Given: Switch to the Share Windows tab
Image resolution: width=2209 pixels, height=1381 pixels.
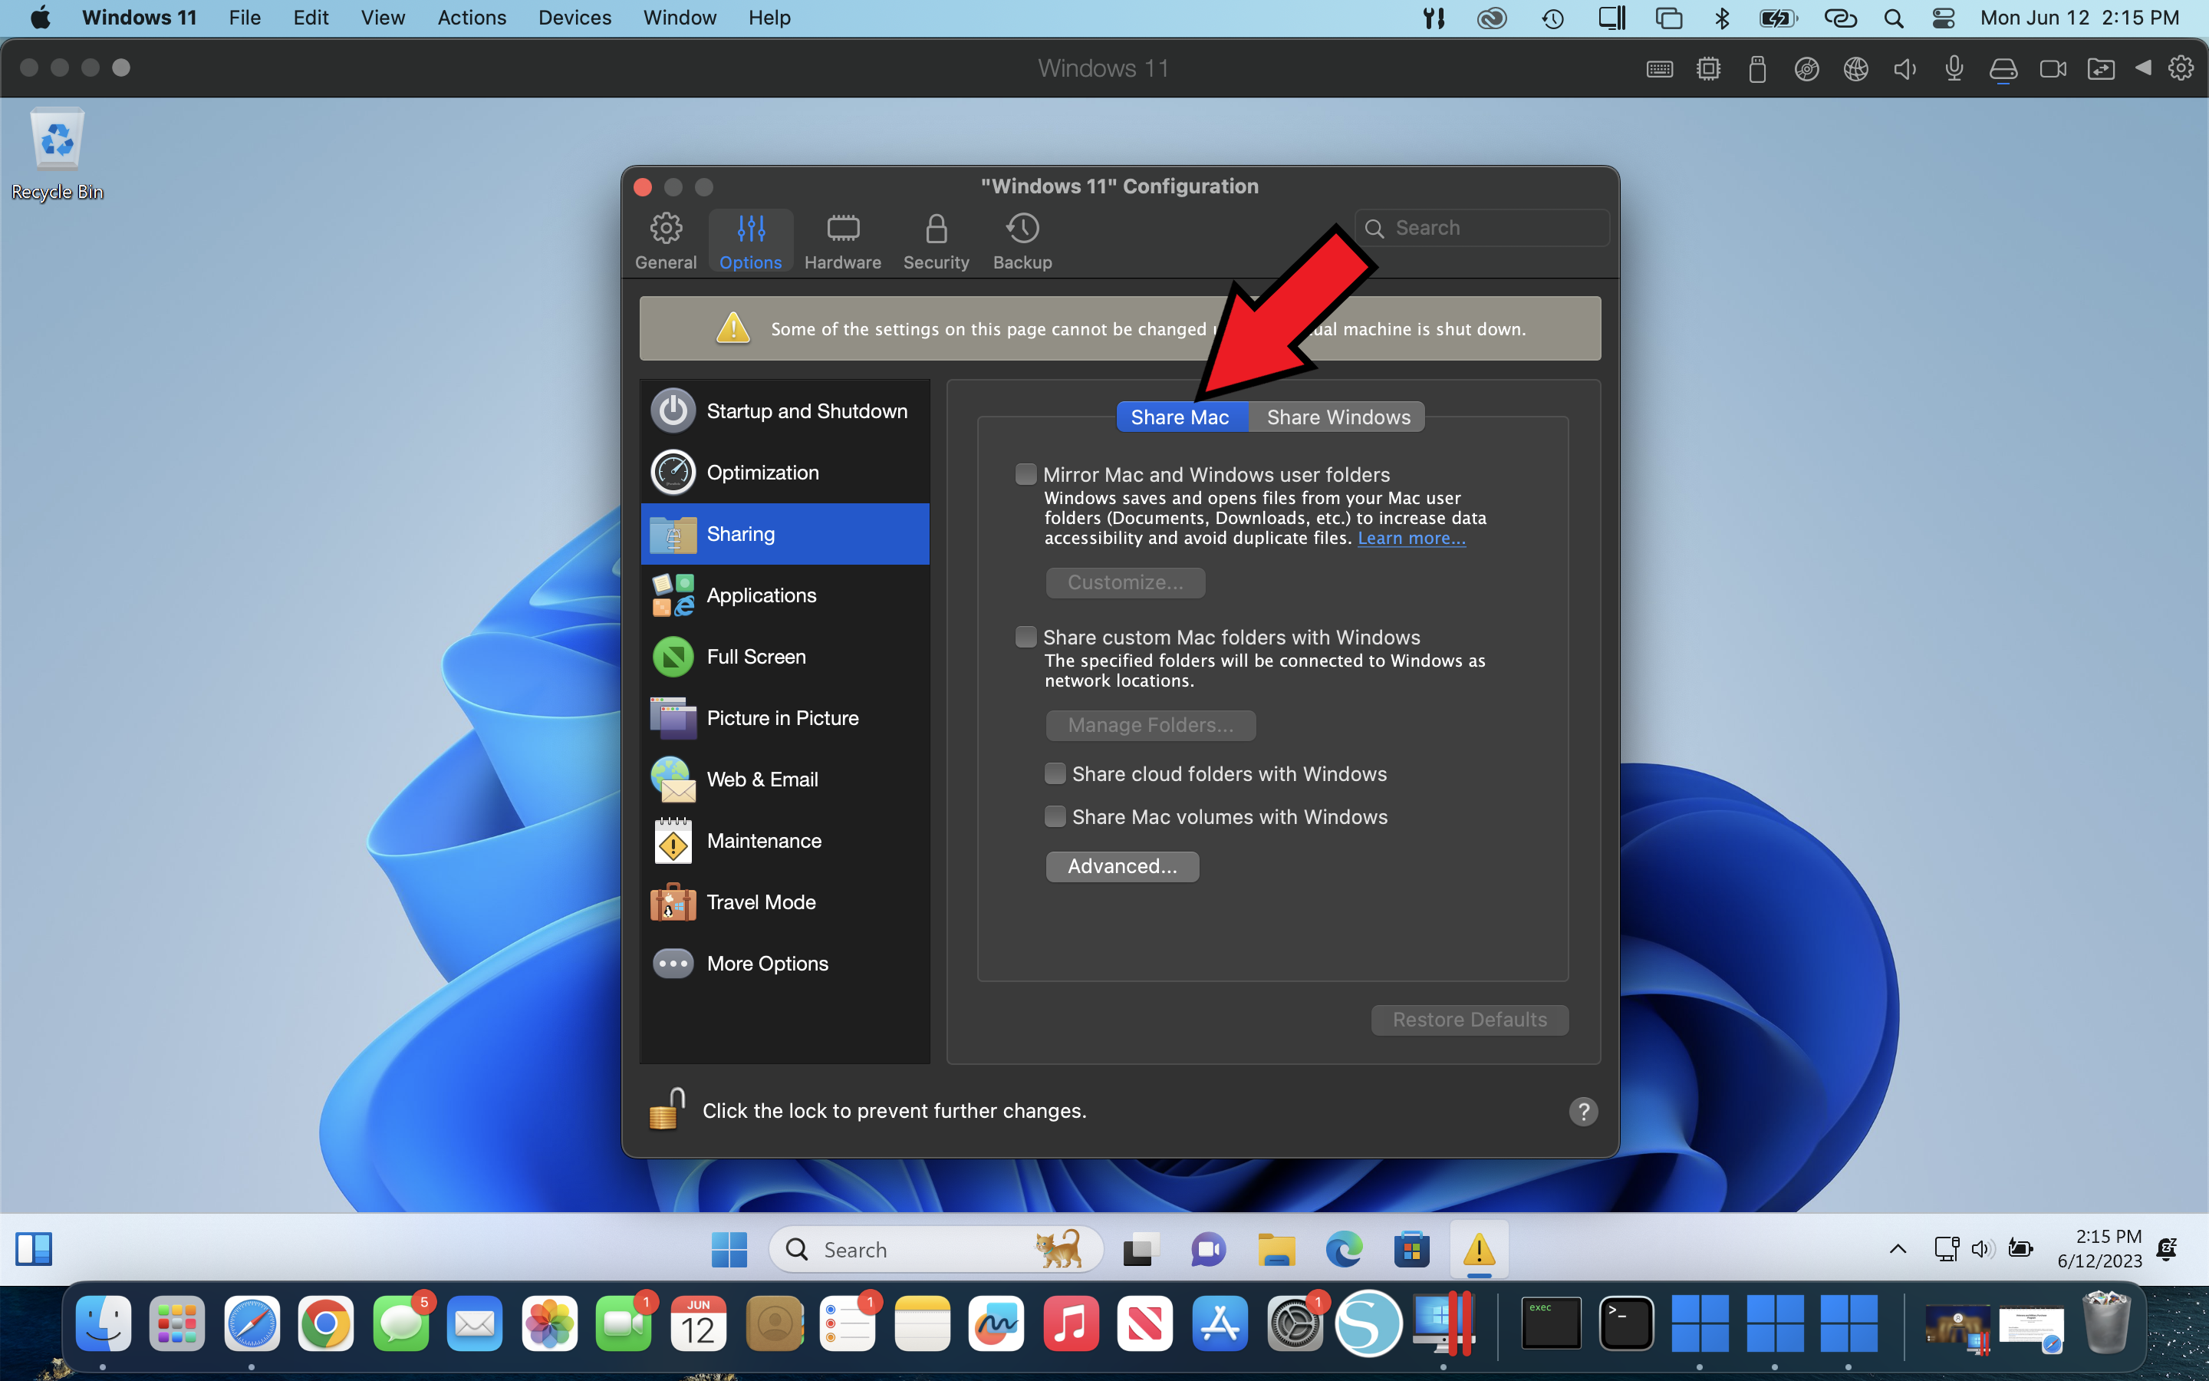Looking at the screenshot, I should click(1337, 417).
